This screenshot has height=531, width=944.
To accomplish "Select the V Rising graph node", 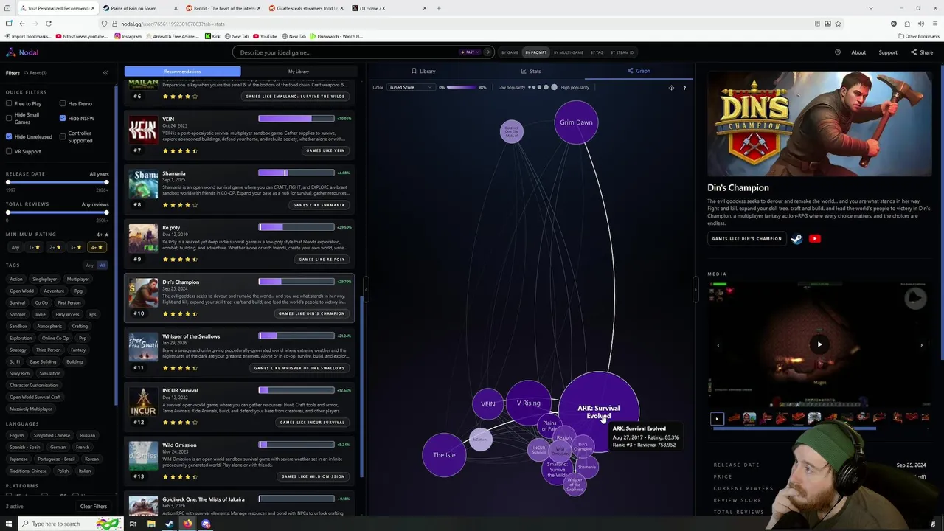I will (528, 403).
